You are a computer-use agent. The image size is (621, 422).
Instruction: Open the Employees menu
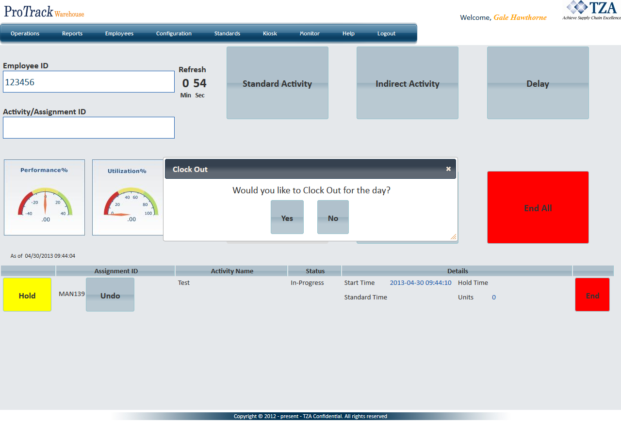tap(119, 33)
